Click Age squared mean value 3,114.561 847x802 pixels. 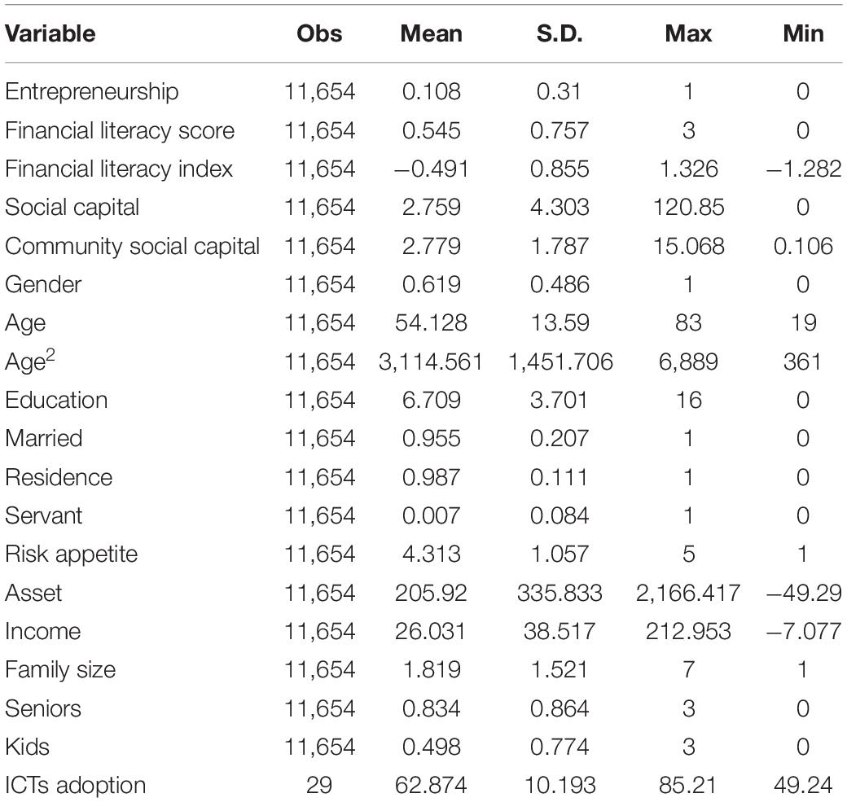(431, 362)
